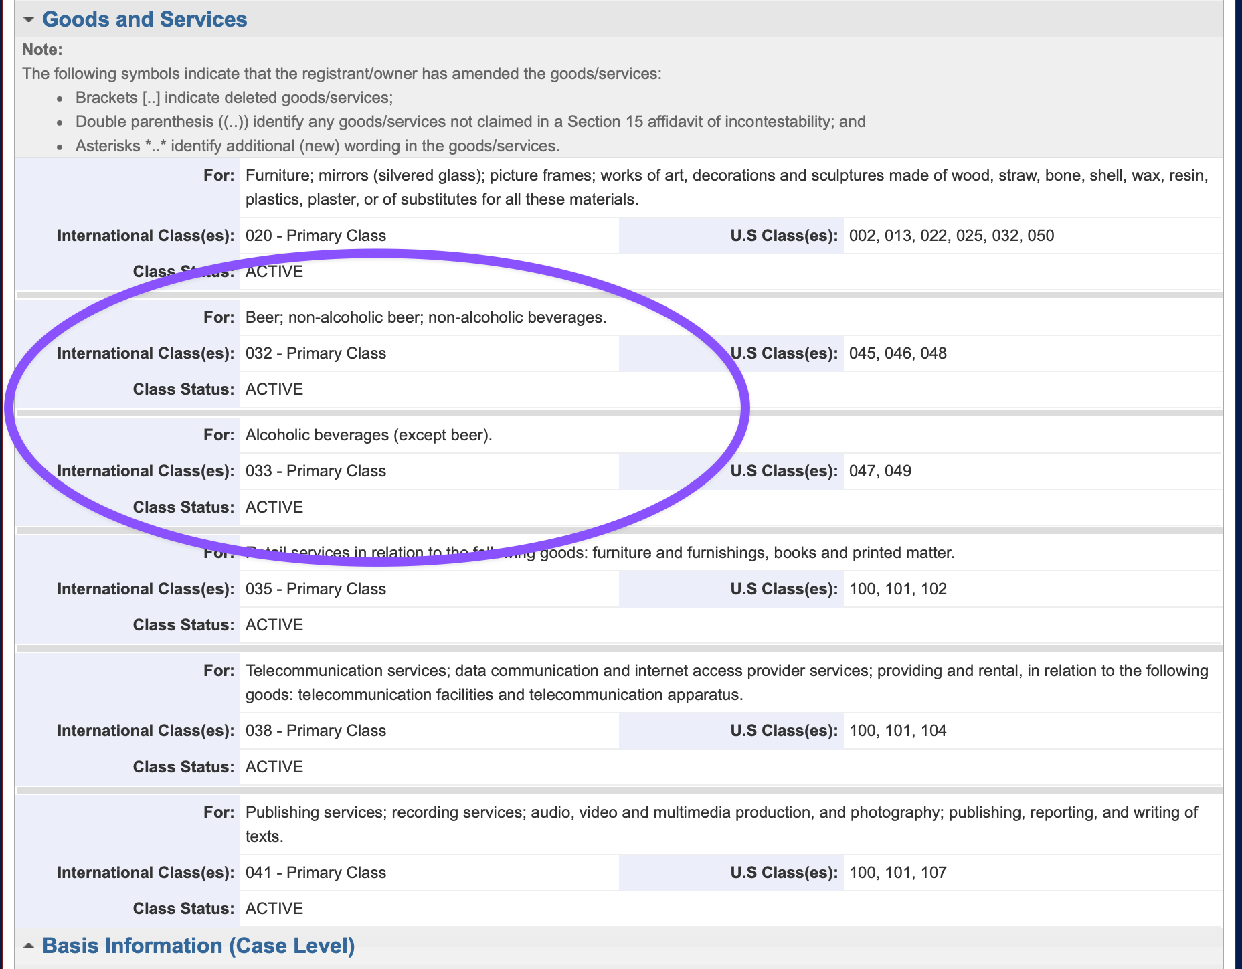Select U.S. classes '047, 049'

(x=881, y=471)
